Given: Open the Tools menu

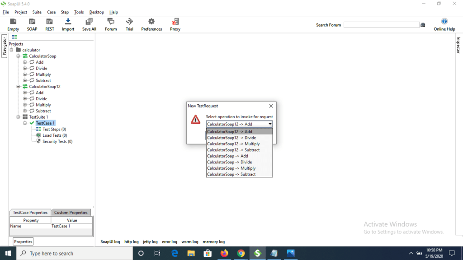Looking at the screenshot, I should coord(79,12).
